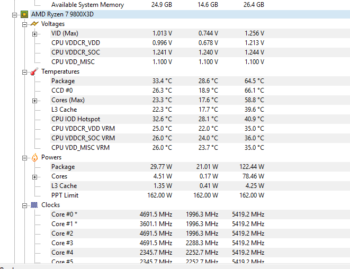Select the CPU VDDCR_SOC voltage row
This screenshot has width=350, height=269.
pos(200,52)
